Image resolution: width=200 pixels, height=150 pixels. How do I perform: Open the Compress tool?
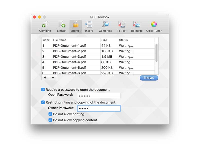click(105, 26)
